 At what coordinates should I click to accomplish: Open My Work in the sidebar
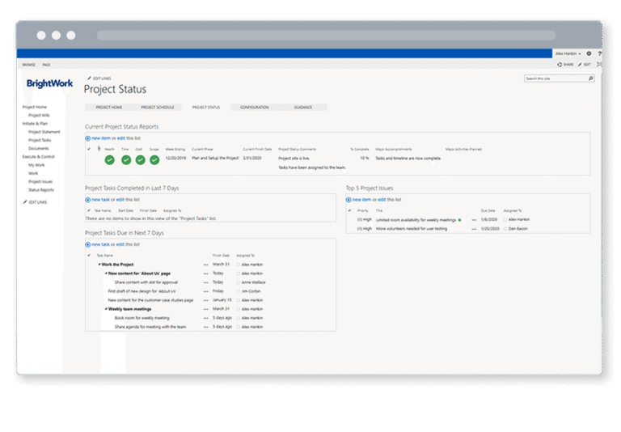pos(36,165)
